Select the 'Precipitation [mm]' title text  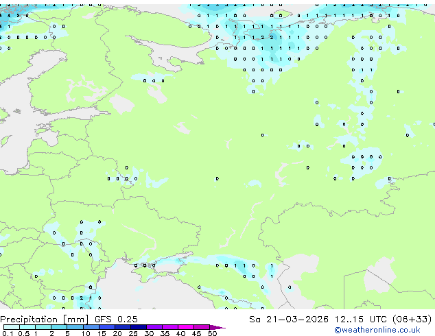[x=45, y=320]
